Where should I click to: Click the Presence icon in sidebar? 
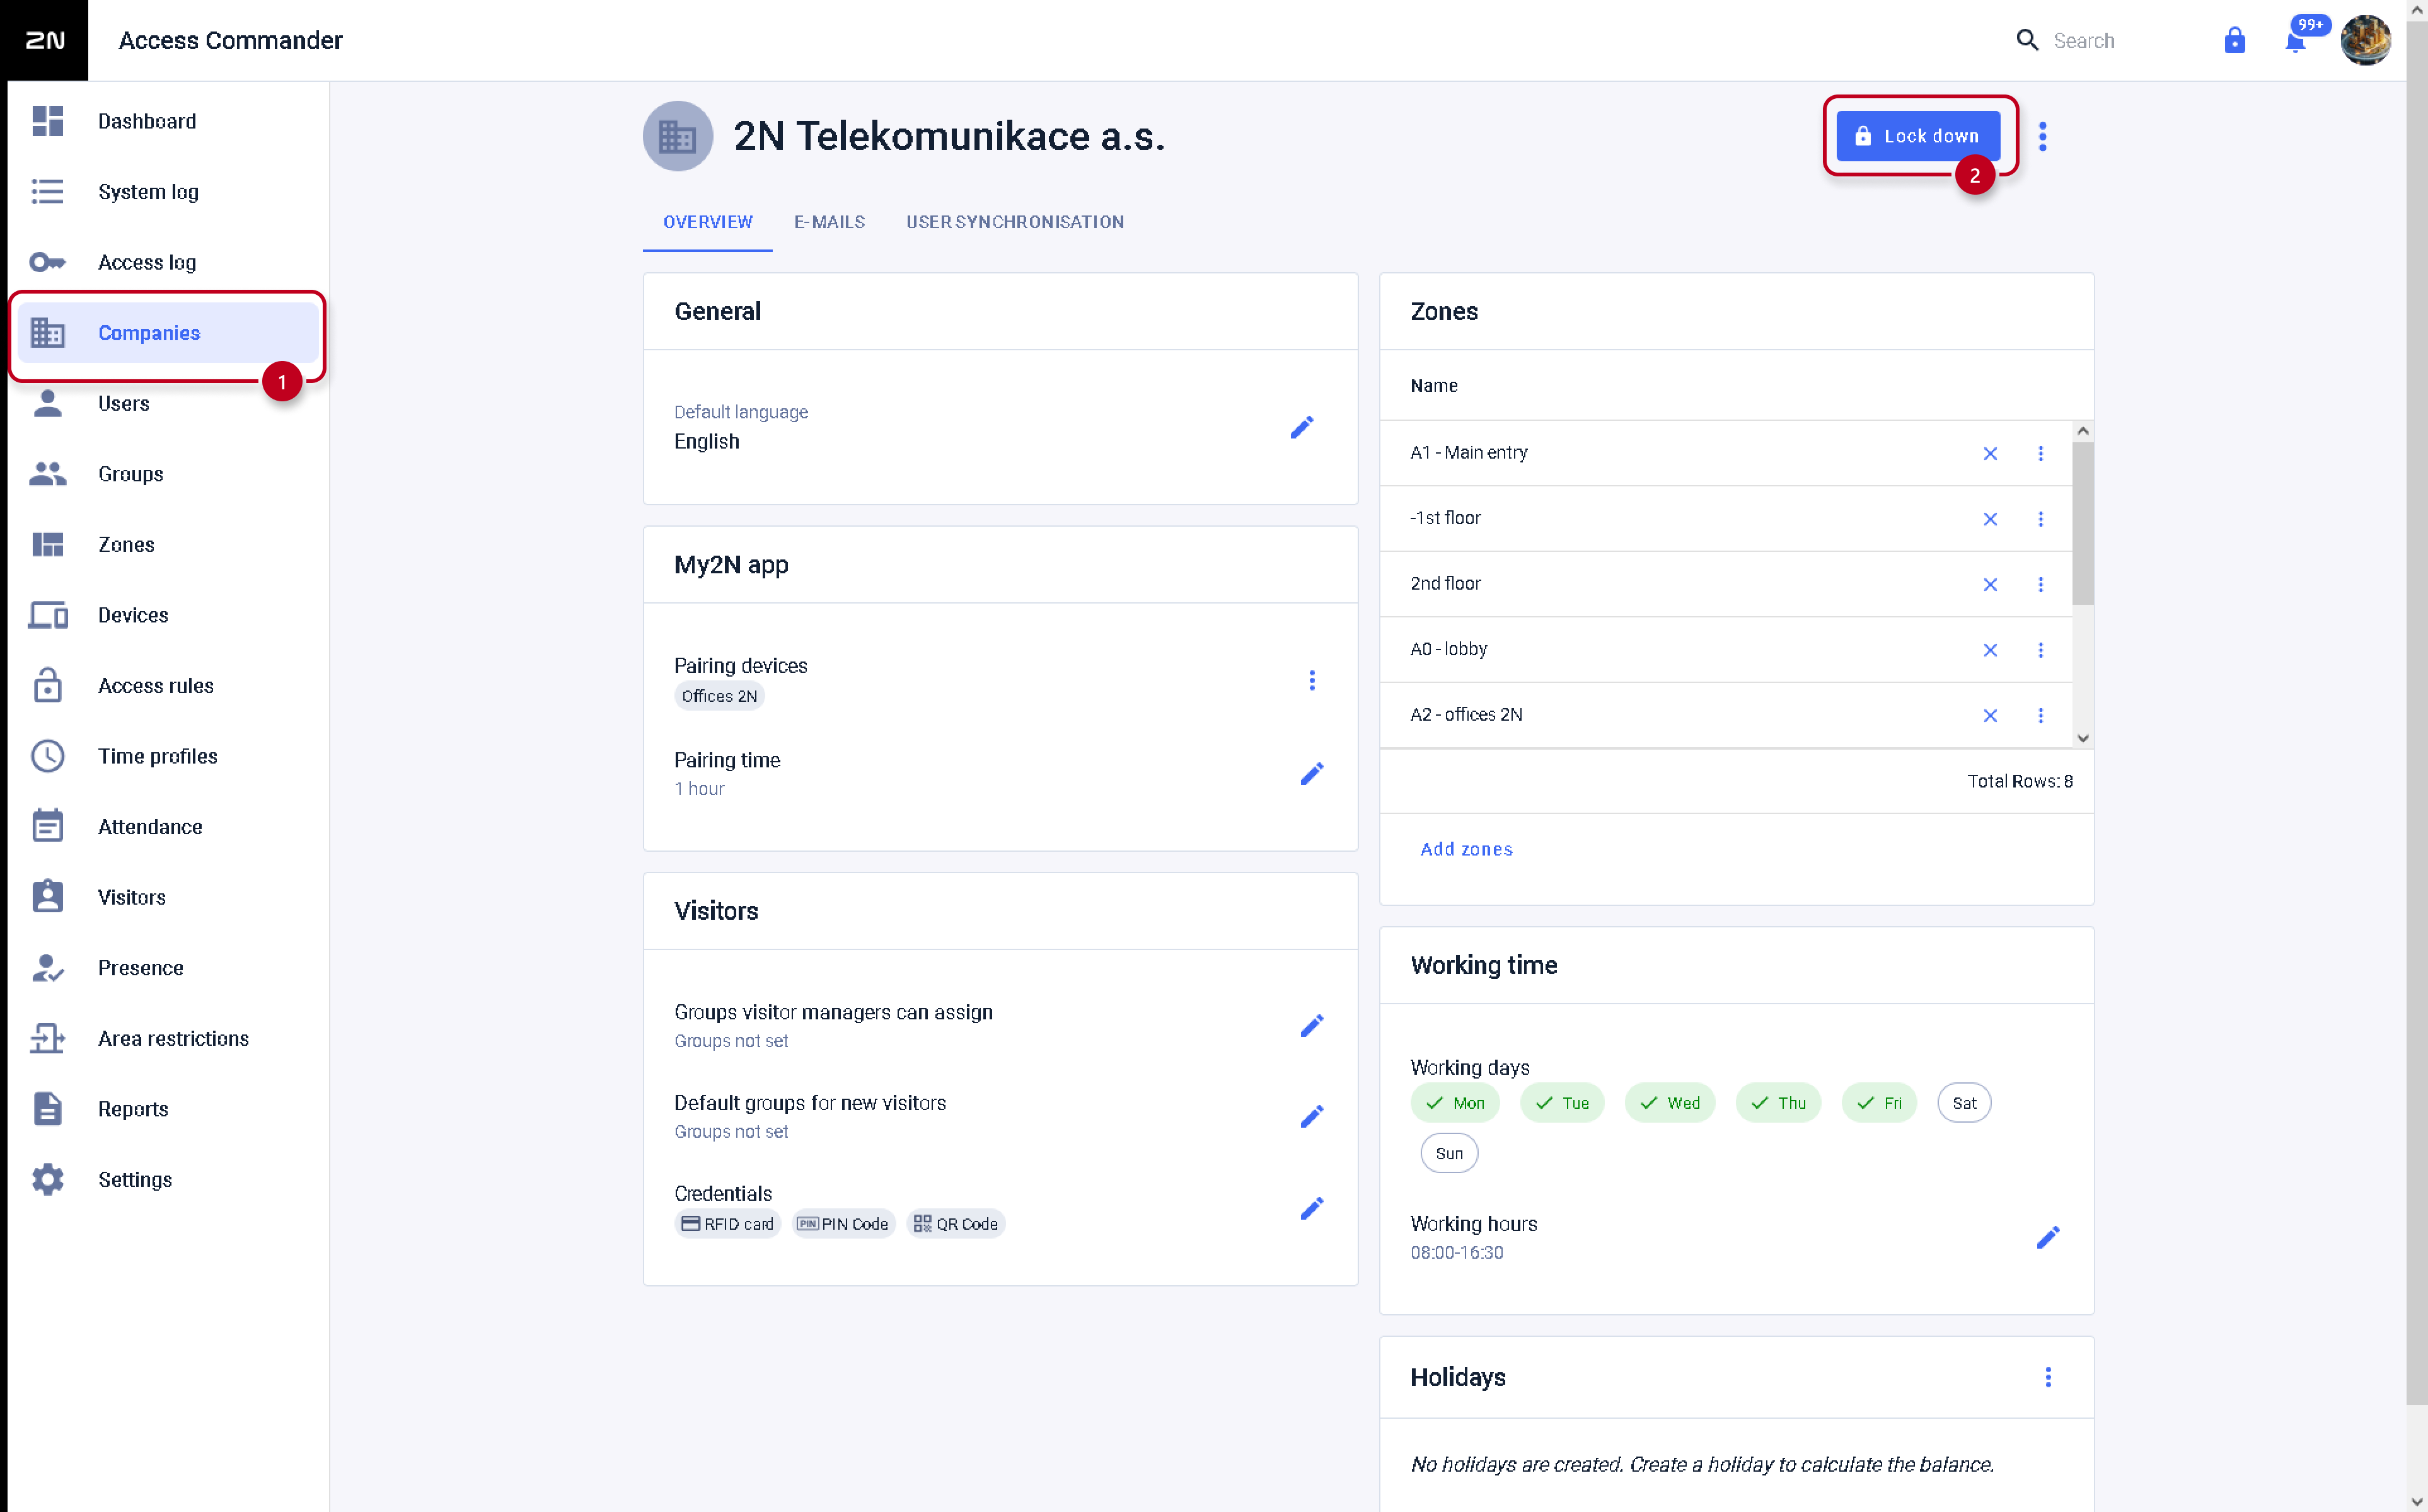point(47,968)
